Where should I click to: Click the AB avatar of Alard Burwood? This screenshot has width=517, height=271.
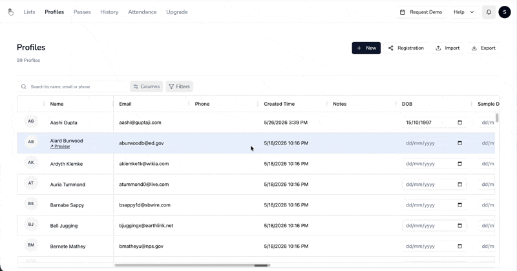click(31, 142)
